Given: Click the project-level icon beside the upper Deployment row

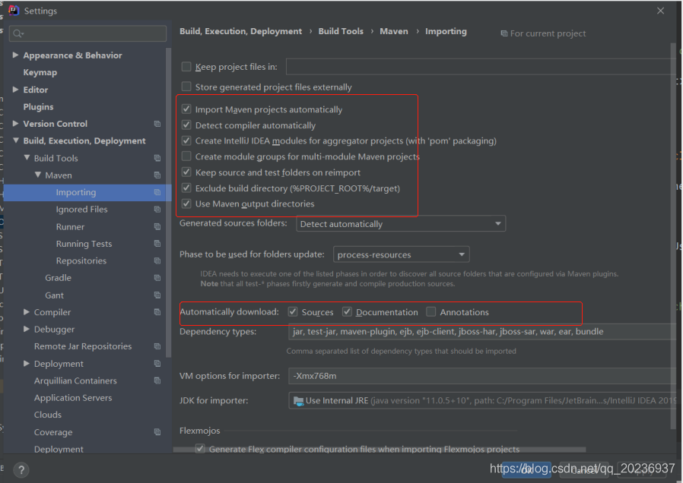Looking at the screenshot, I should [157, 364].
